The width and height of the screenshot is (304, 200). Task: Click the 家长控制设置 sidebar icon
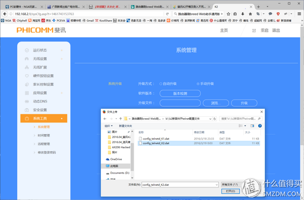(x=27, y=84)
